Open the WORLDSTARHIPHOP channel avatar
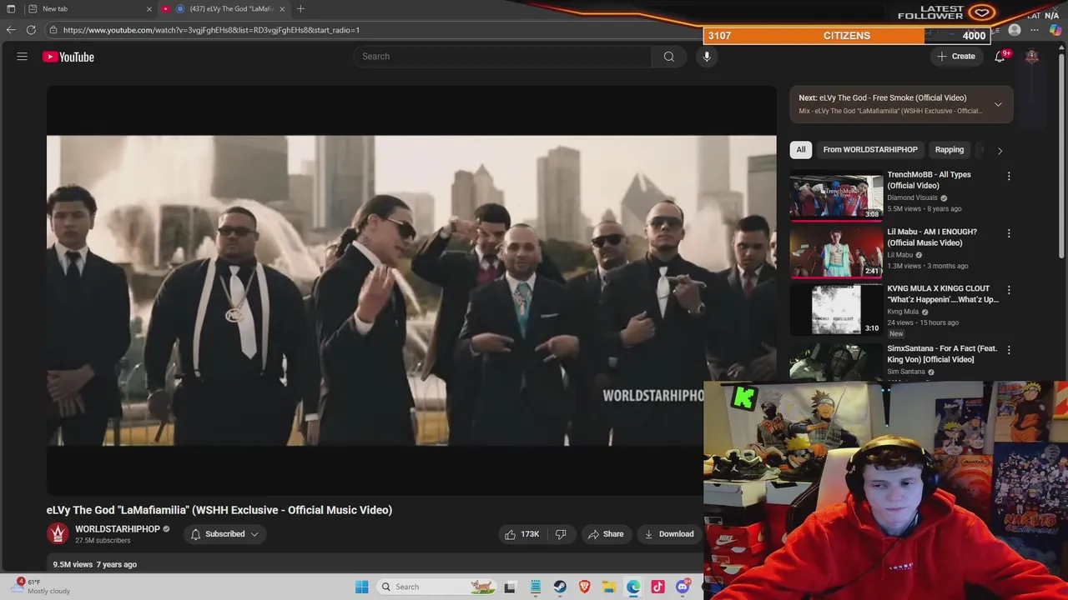 pyautogui.click(x=58, y=534)
